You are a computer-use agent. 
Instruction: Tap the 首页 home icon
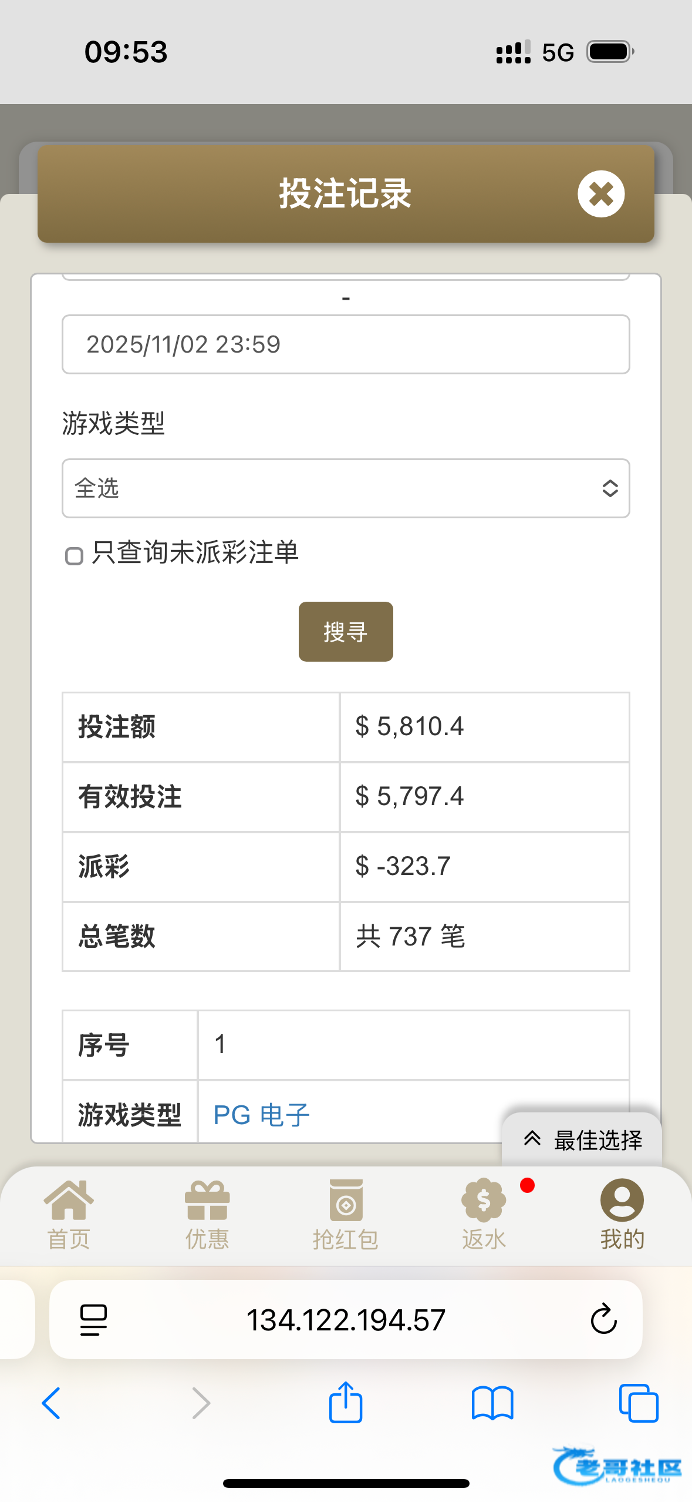point(69,1201)
